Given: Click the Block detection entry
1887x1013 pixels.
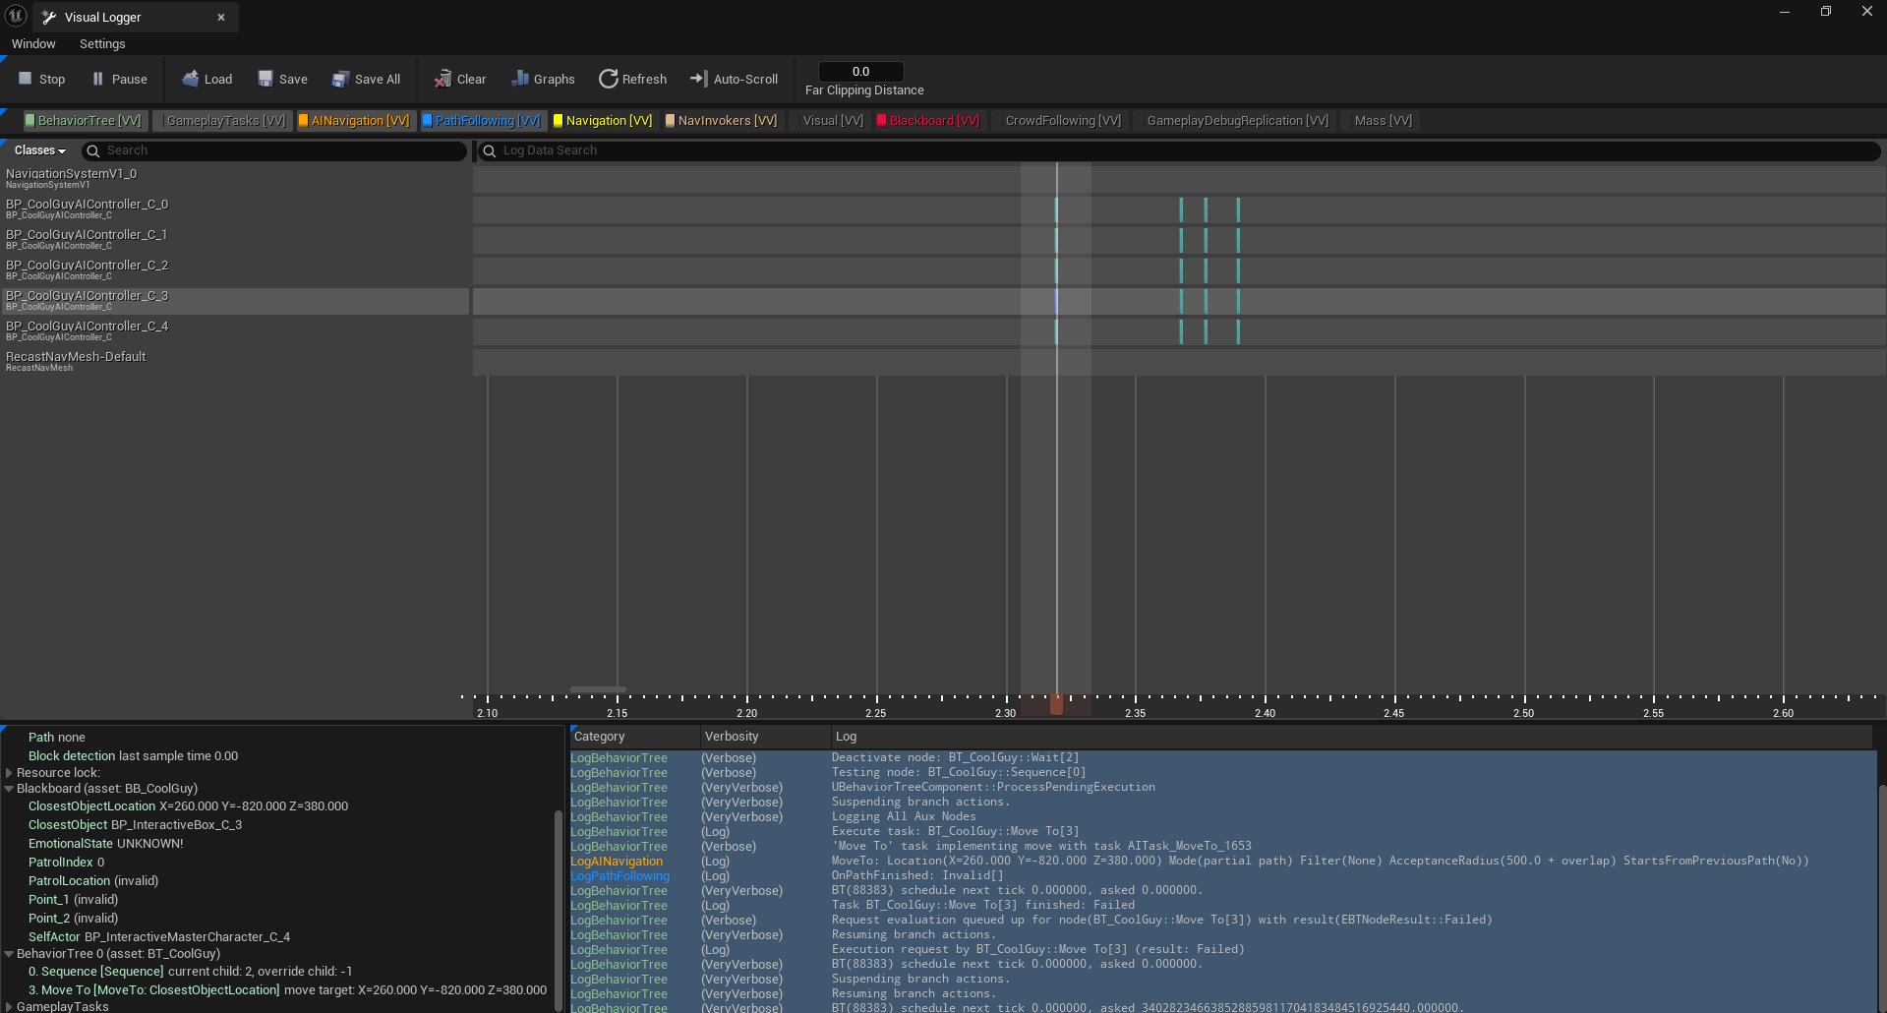Looking at the screenshot, I should pos(133,756).
